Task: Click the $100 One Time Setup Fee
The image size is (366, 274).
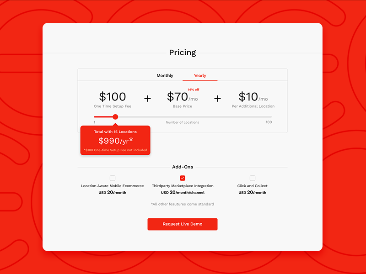Action: click(113, 96)
